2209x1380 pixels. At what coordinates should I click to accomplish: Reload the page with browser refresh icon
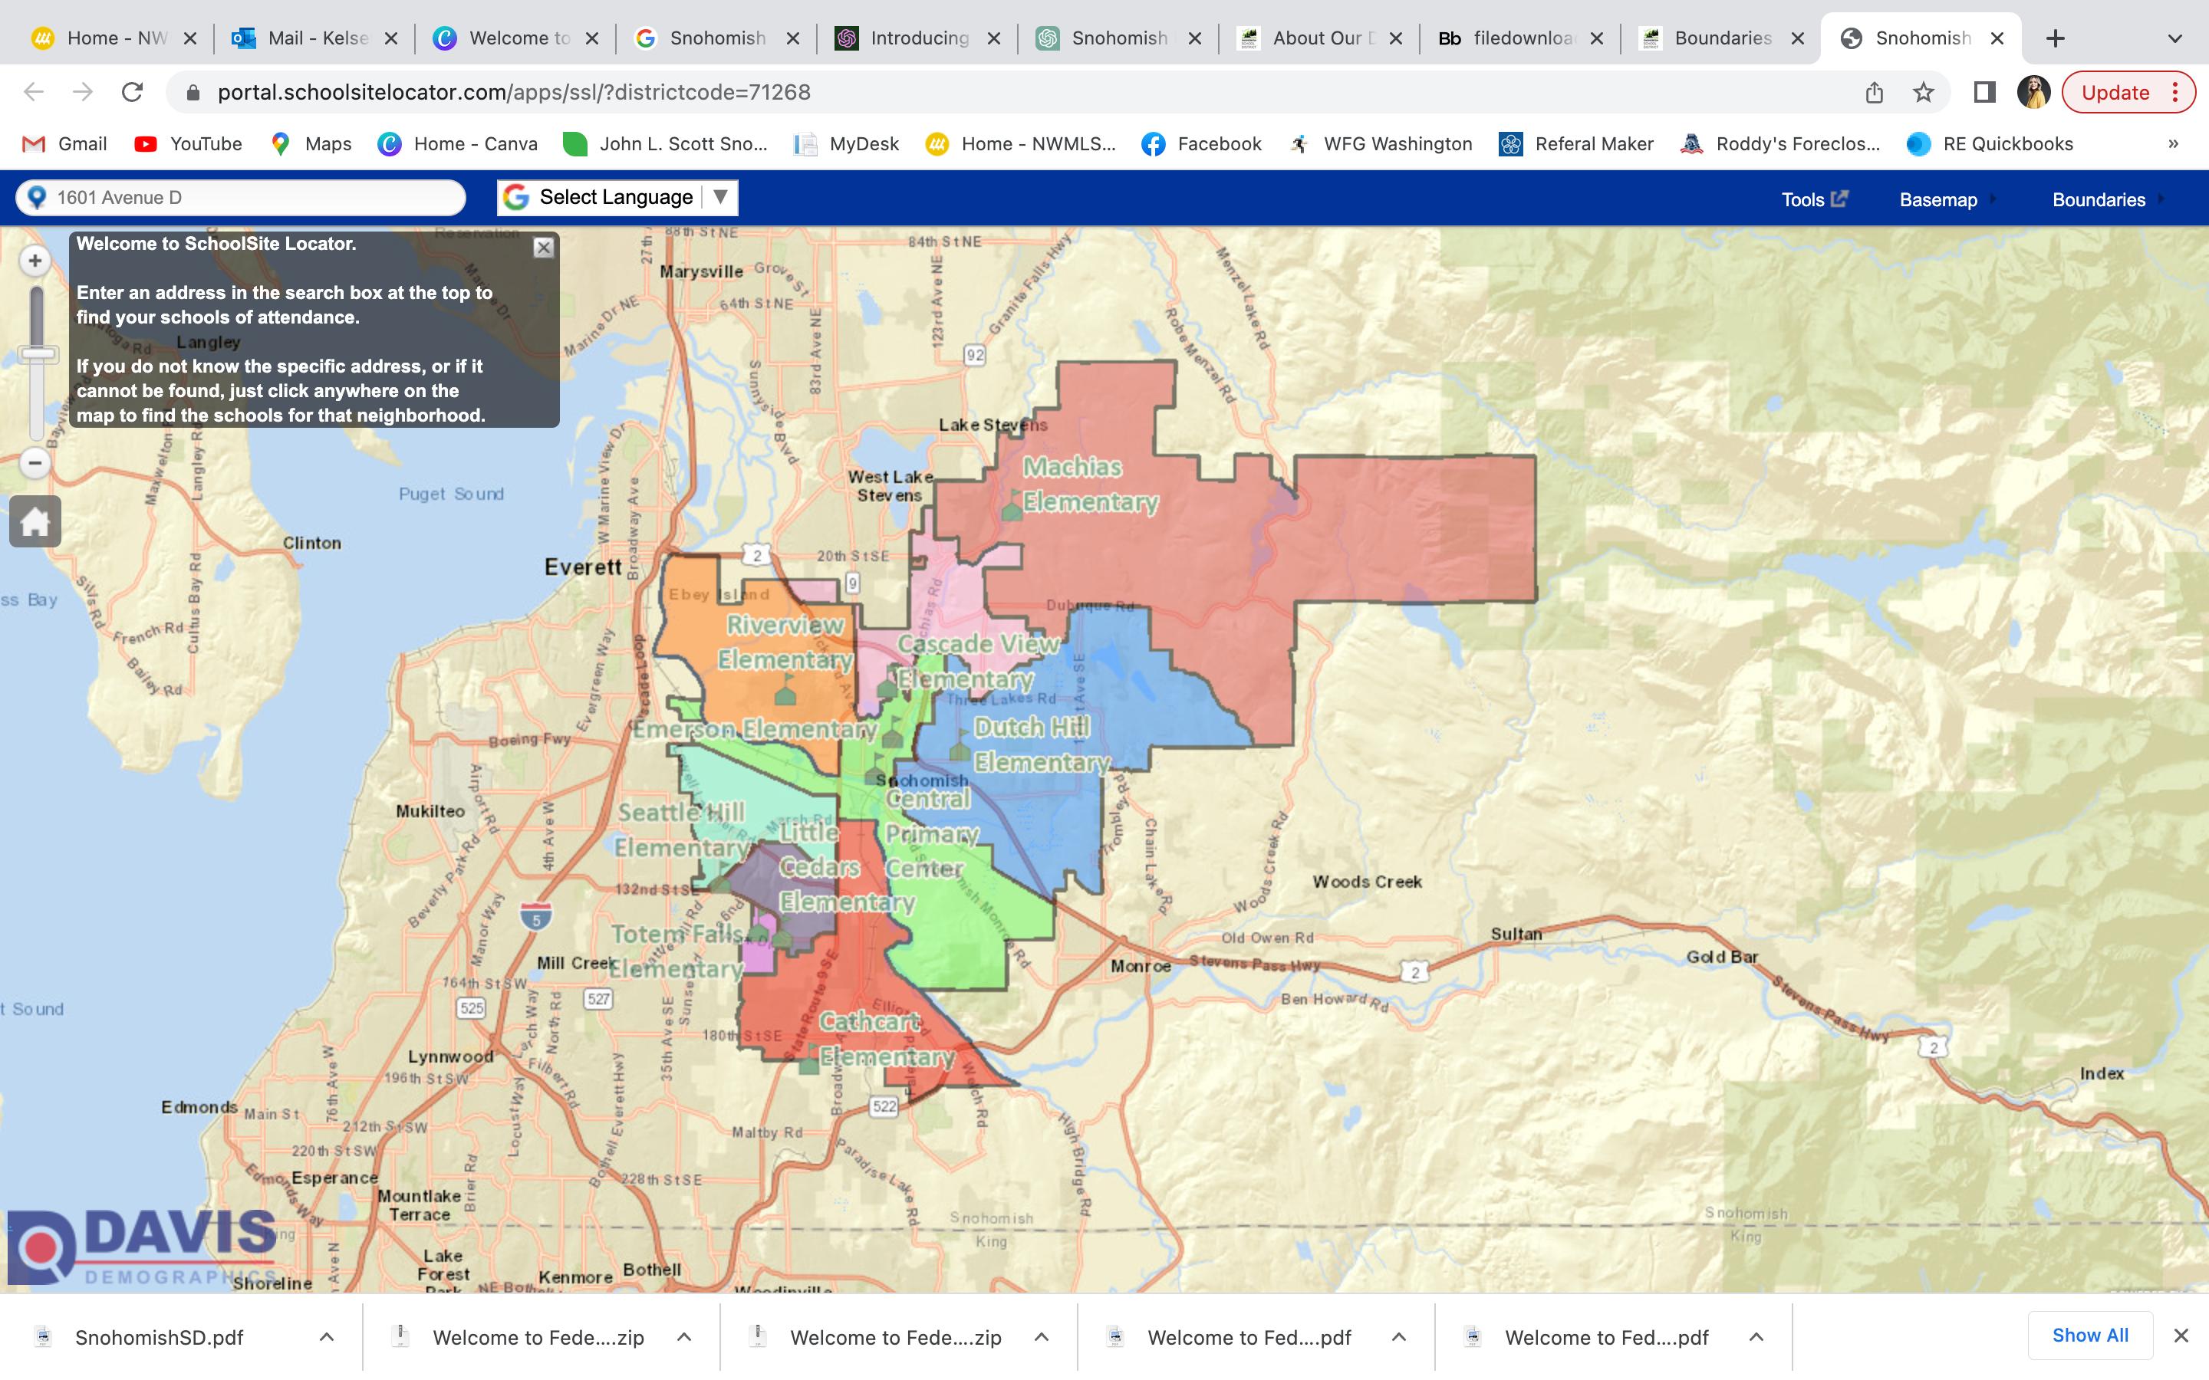(x=133, y=92)
